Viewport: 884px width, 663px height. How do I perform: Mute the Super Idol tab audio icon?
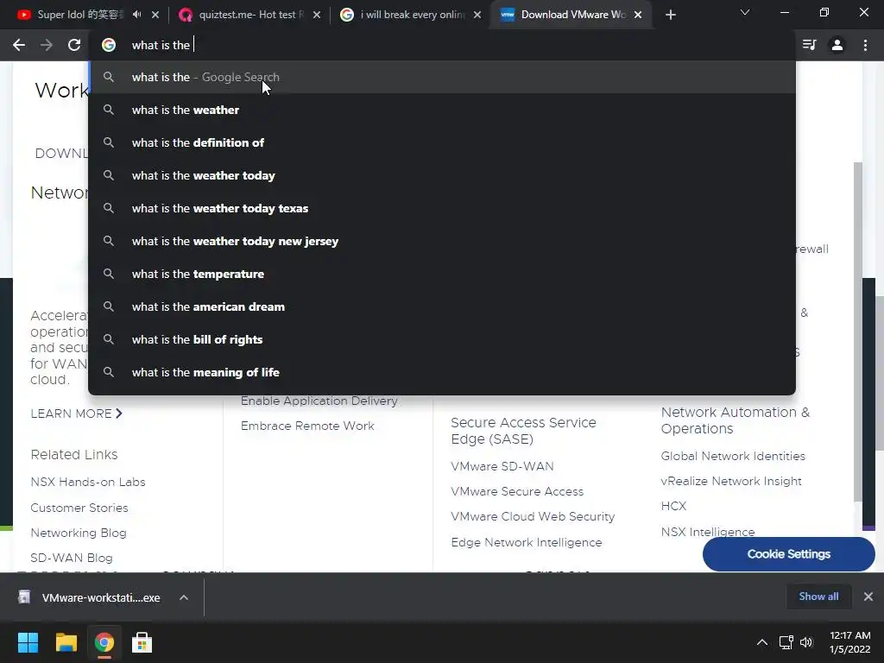tap(137, 15)
